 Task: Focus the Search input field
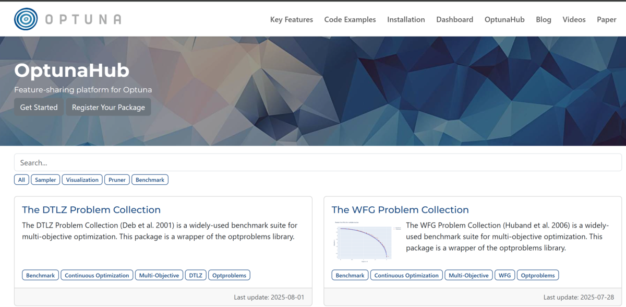318,162
